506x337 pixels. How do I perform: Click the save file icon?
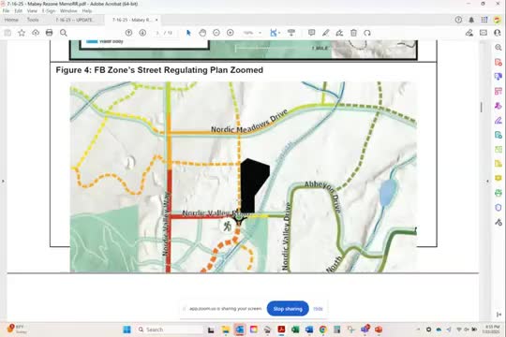tap(7, 33)
